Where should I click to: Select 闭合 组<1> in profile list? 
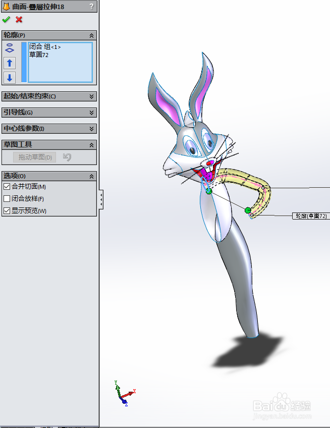click(45, 47)
